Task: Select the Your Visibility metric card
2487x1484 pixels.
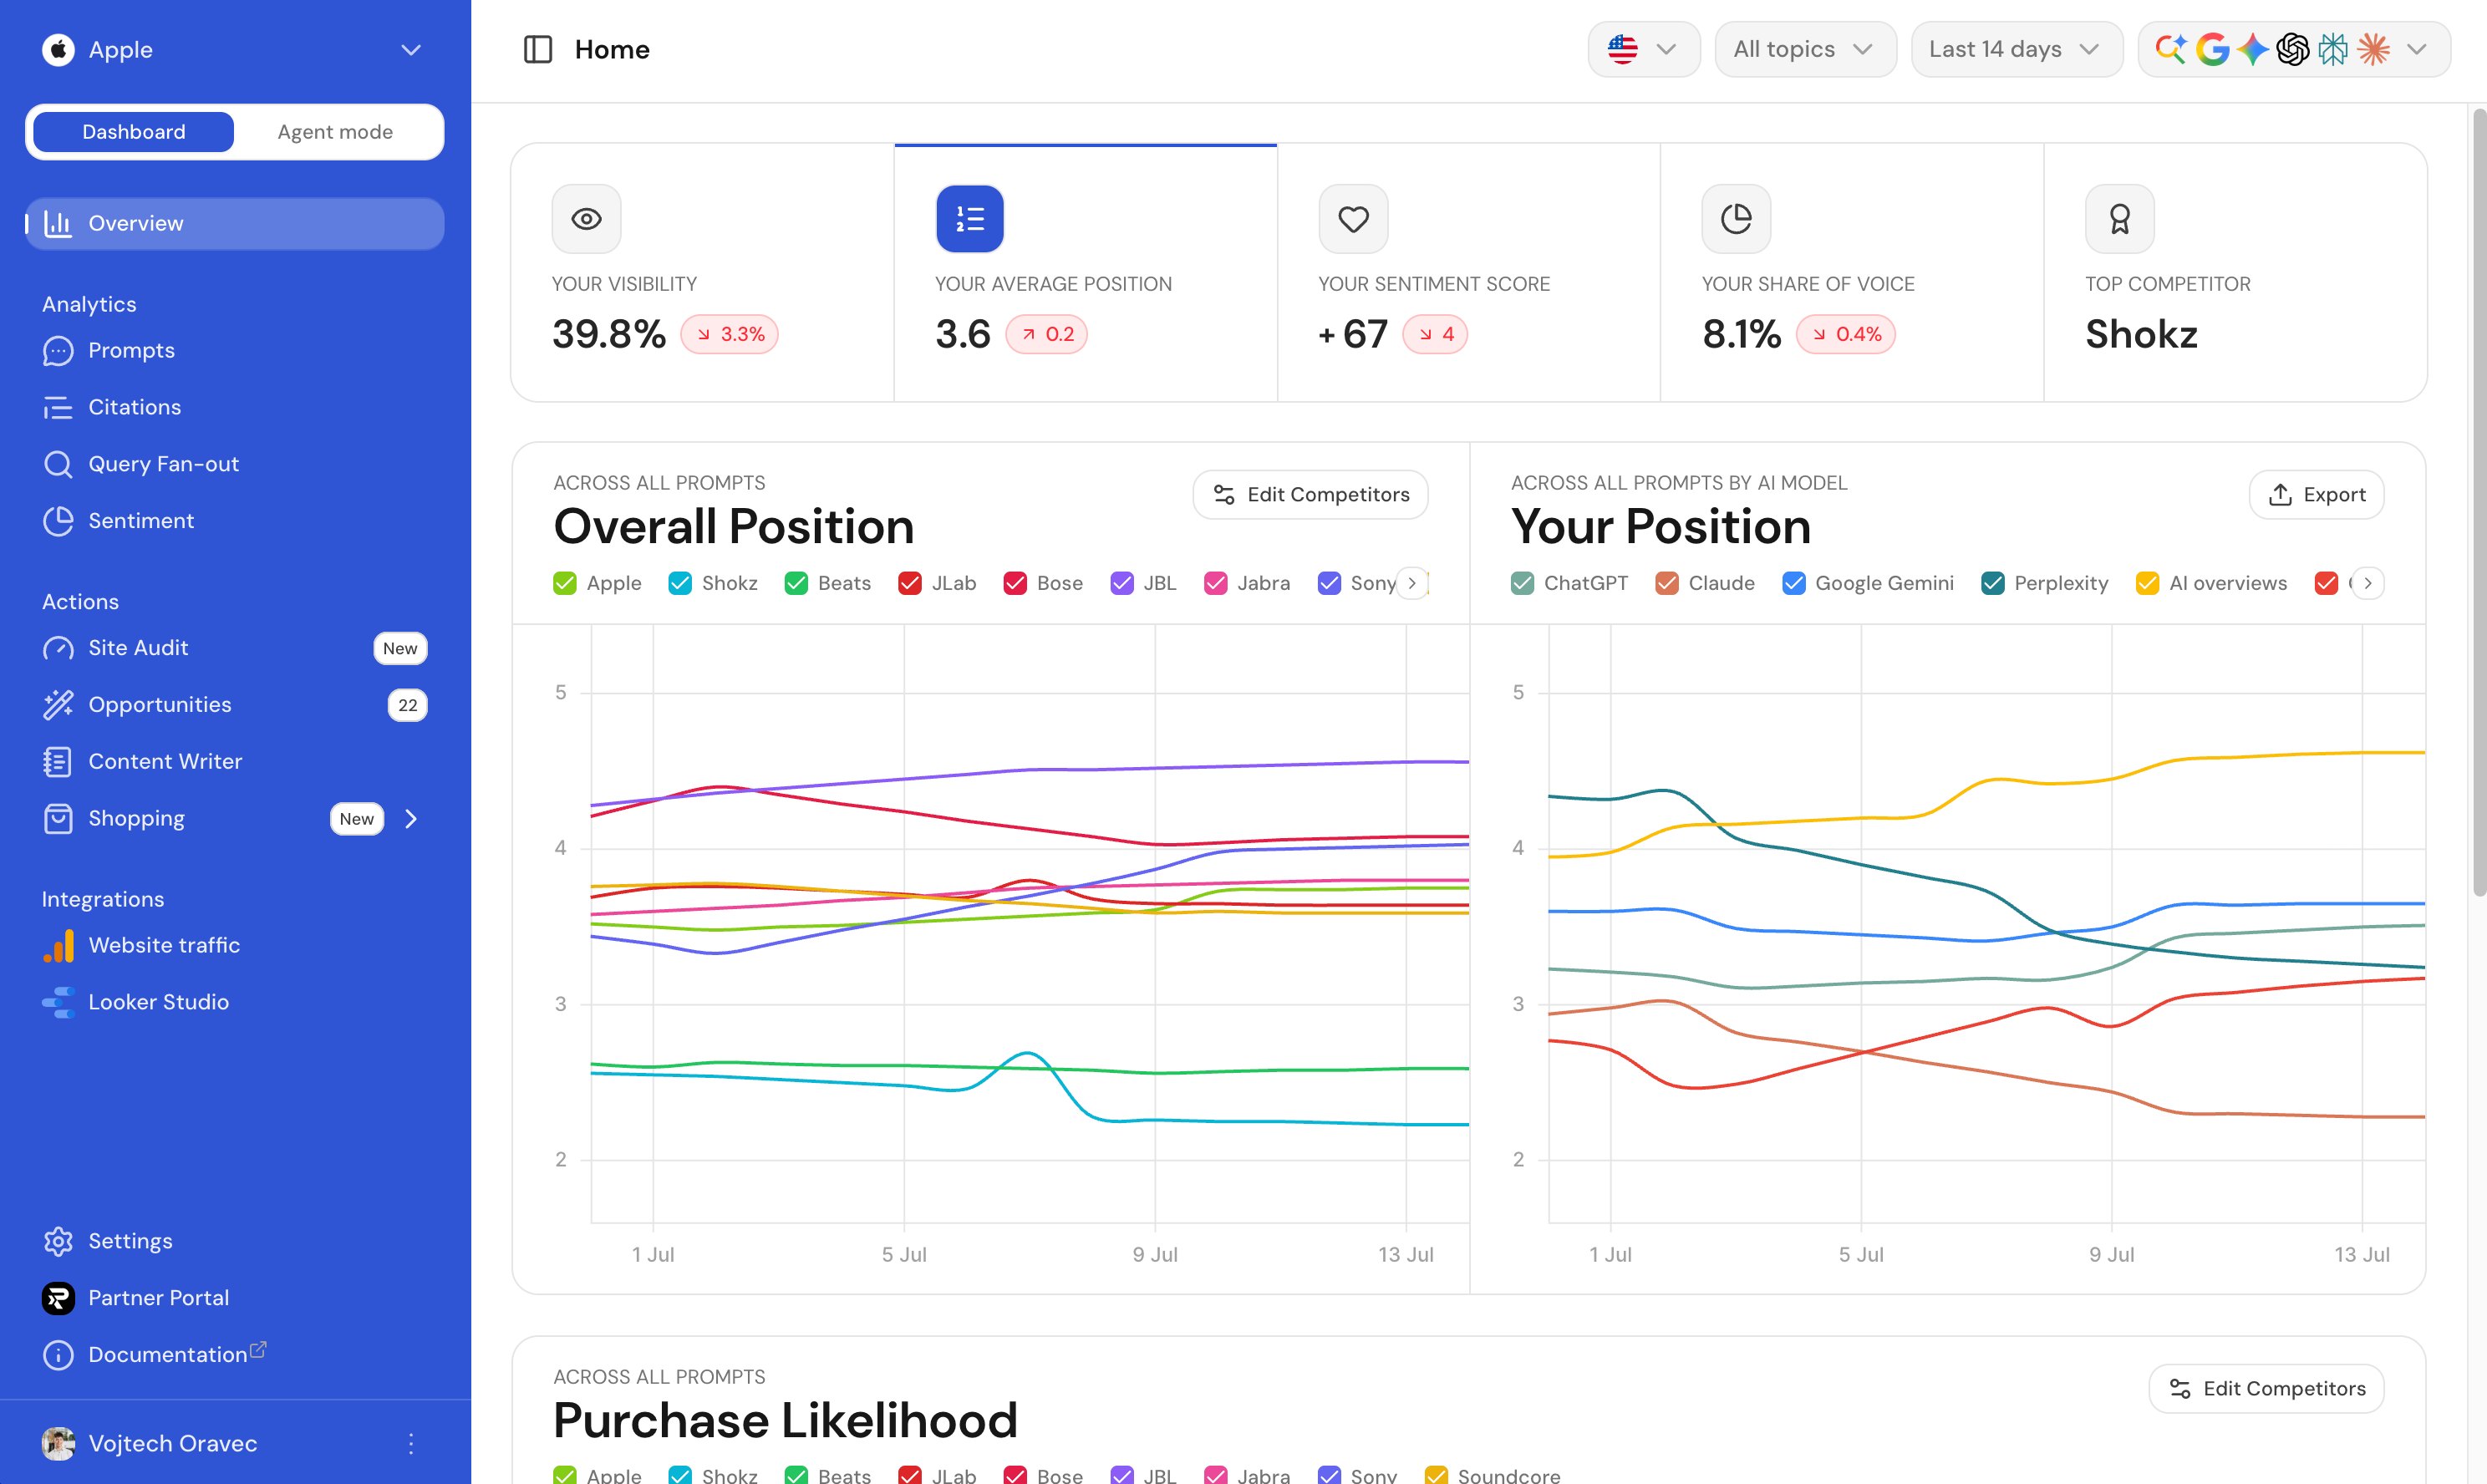Action: click(x=702, y=272)
